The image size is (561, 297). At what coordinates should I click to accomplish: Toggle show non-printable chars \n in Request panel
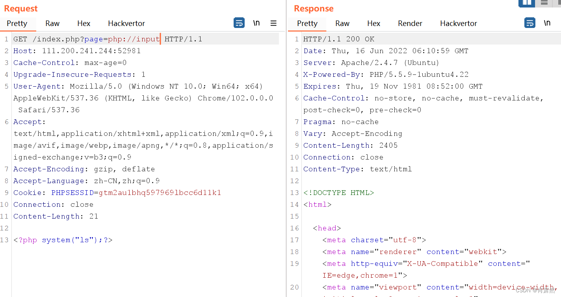(x=256, y=23)
